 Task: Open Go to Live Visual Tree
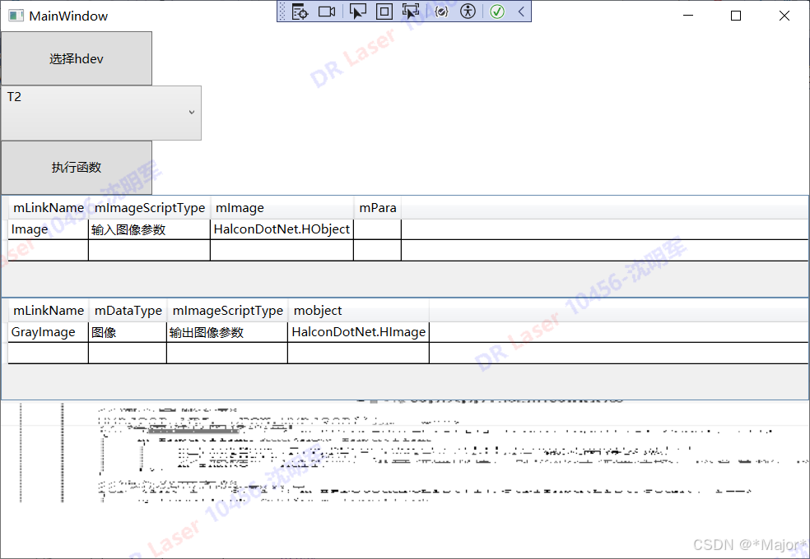[300, 12]
